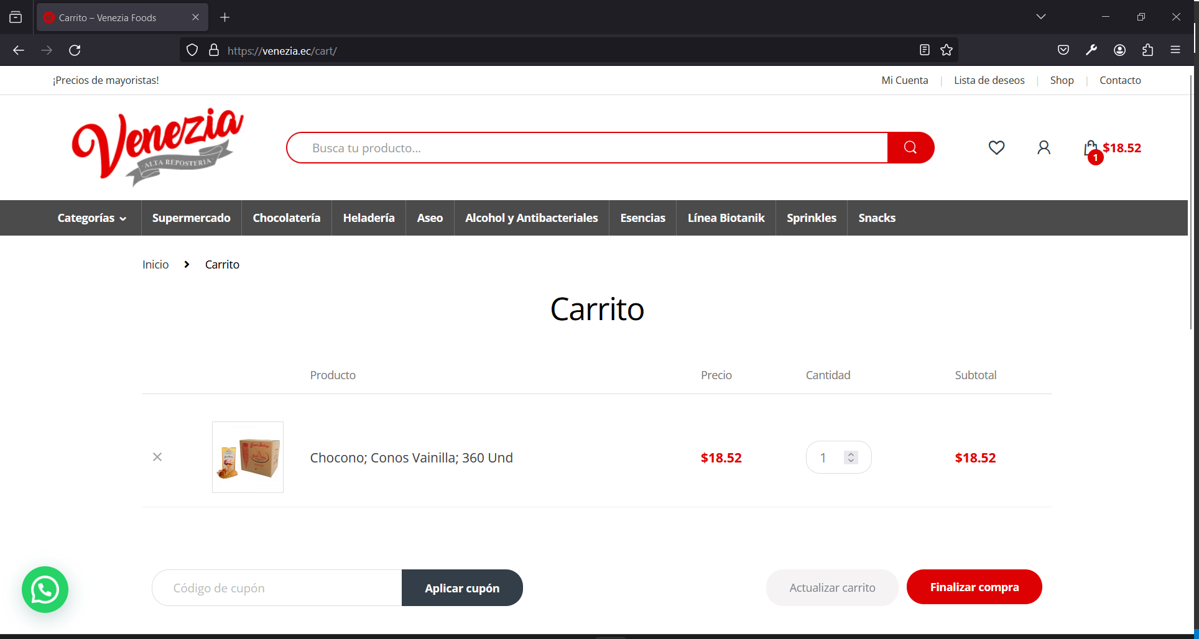Open recent browsing tab history icon

point(16,17)
